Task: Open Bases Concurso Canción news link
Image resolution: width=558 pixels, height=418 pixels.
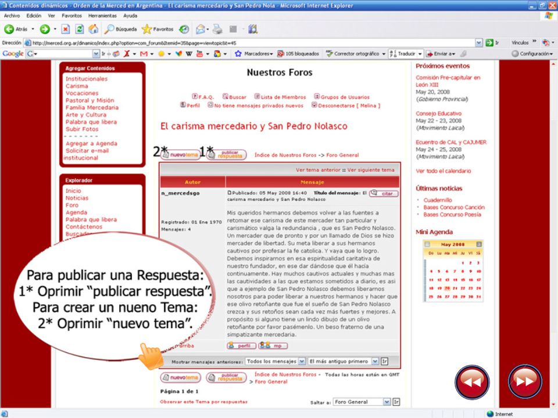Action: point(454,207)
